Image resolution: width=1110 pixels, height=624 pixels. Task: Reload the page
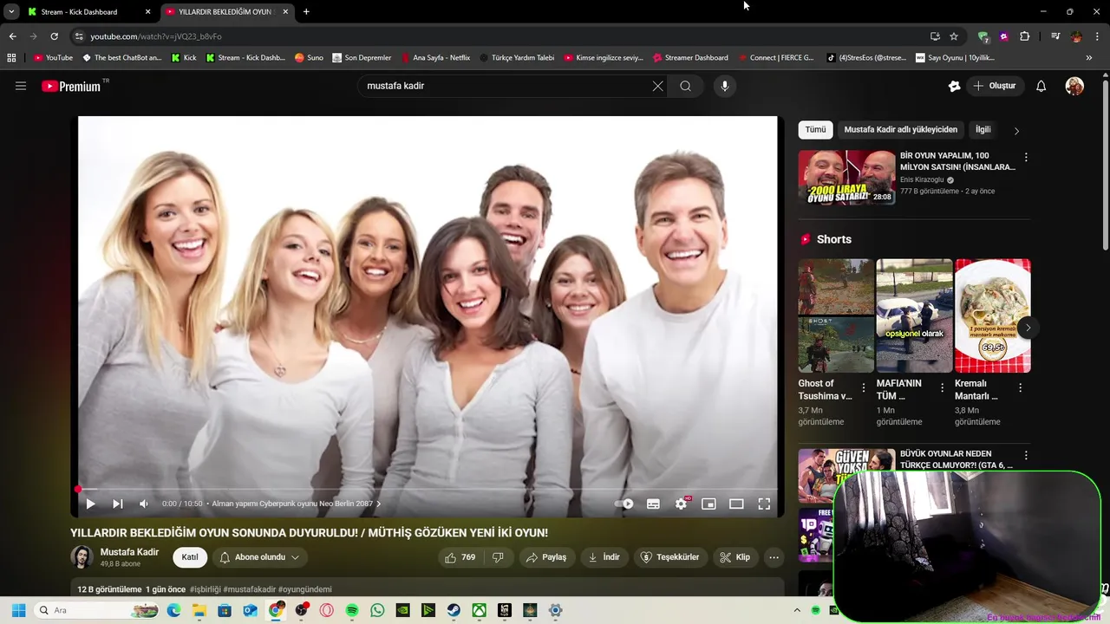pyautogui.click(x=54, y=36)
